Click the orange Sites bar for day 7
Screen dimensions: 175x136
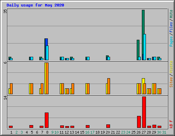click(42, 89)
